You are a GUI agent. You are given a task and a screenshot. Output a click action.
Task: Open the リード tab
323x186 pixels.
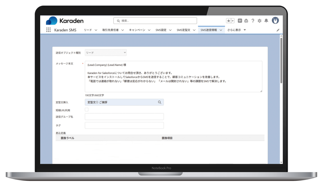[88, 30]
